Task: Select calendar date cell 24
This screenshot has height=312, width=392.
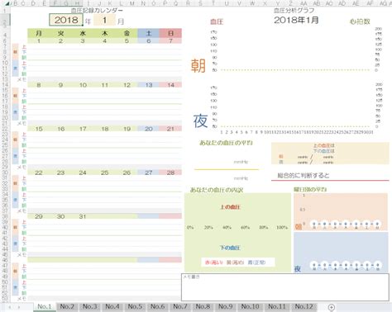Action: point(83,173)
